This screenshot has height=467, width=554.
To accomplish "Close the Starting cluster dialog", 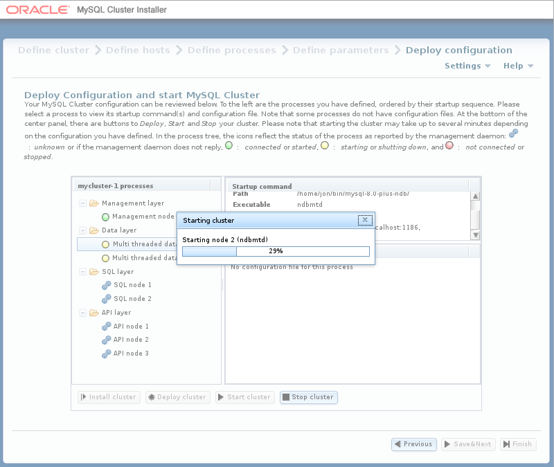I will pos(365,220).
